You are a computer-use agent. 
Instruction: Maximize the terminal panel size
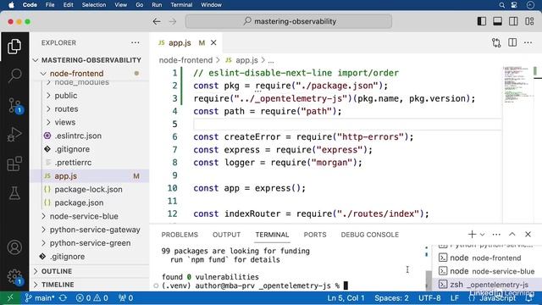(x=512, y=235)
